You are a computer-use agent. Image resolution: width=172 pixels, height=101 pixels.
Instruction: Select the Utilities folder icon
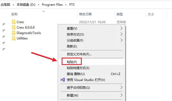14,38
